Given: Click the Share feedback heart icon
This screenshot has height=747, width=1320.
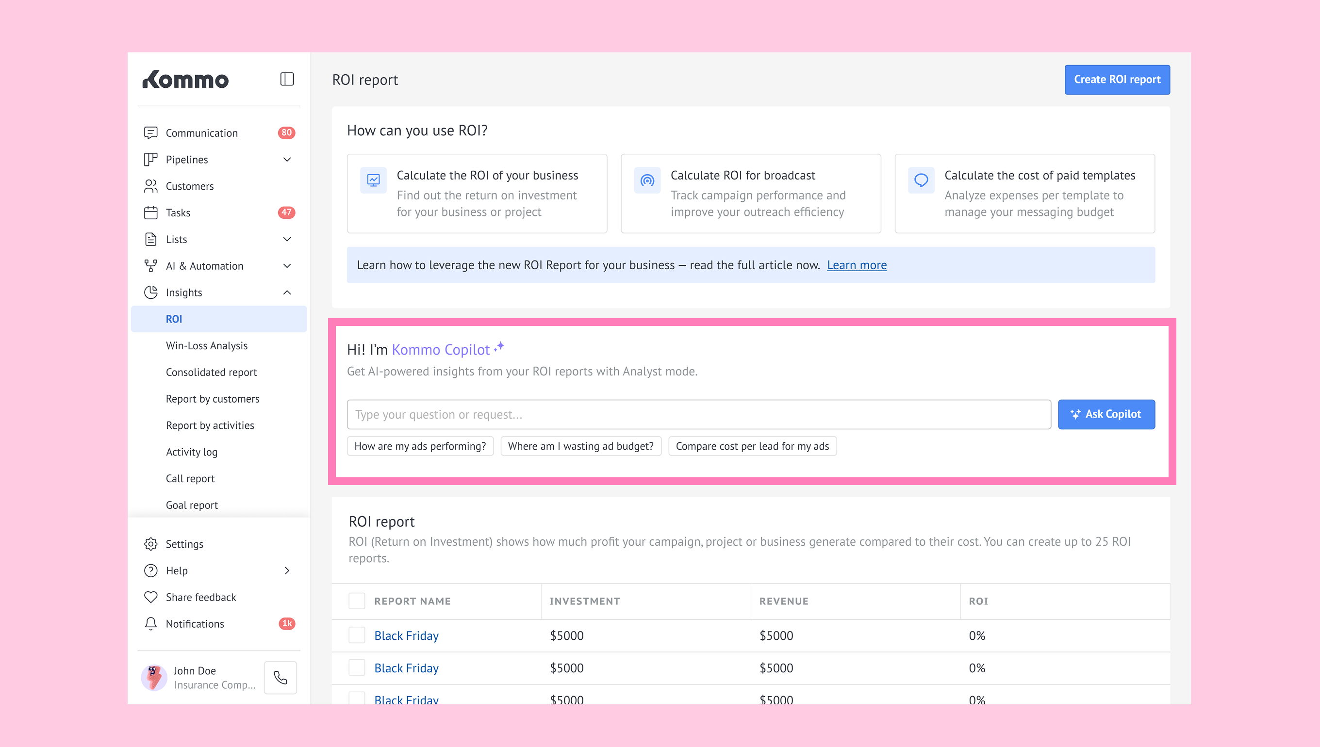Looking at the screenshot, I should [x=150, y=597].
